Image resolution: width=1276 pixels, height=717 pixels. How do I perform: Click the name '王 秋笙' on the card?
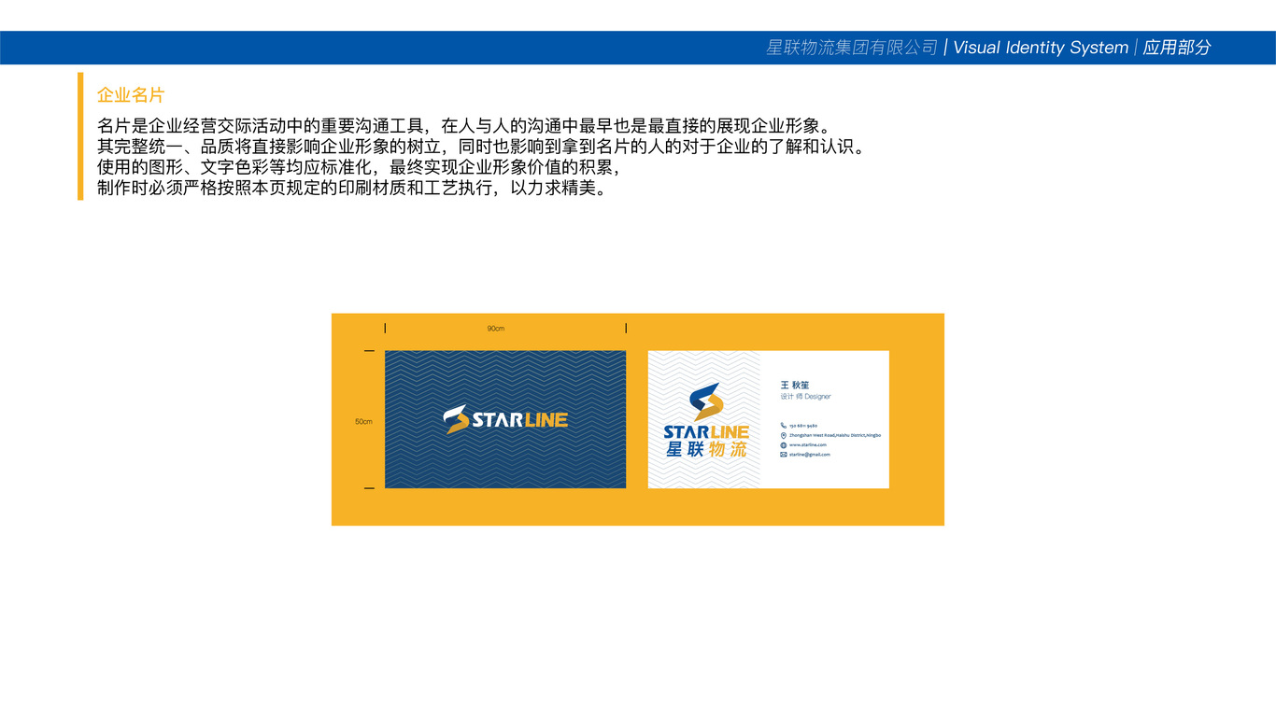[795, 385]
